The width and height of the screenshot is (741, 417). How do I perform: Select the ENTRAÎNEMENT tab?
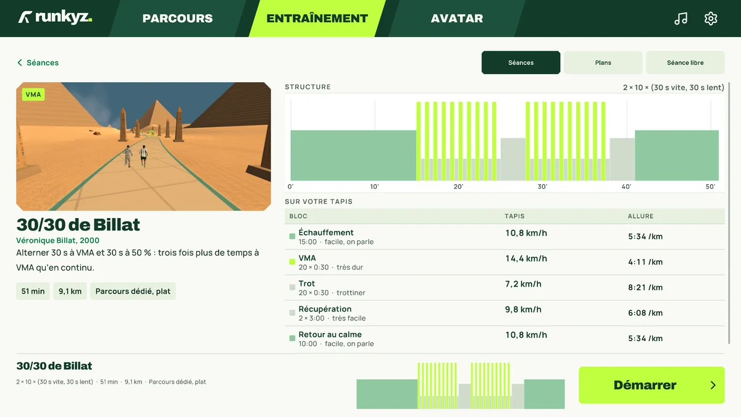pos(317,19)
